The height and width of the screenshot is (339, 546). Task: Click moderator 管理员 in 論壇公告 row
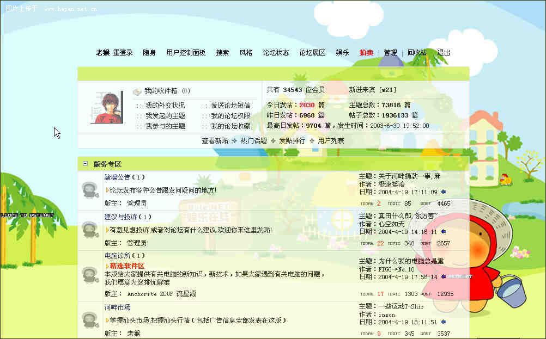(x=137, y=203)
